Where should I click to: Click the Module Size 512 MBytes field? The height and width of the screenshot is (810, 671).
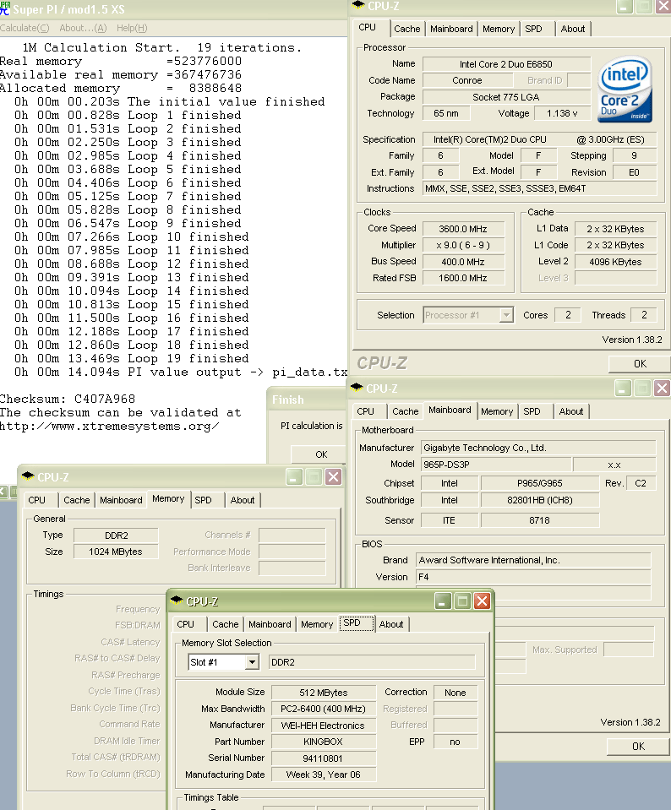[324, 693]
